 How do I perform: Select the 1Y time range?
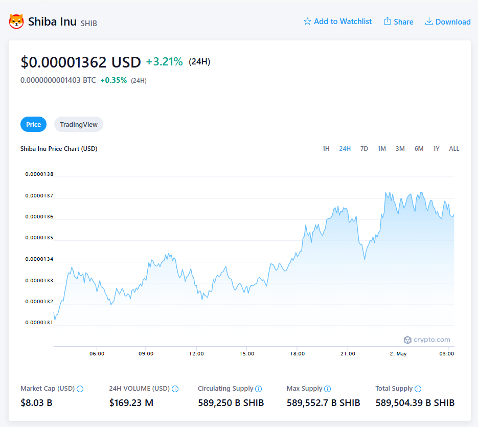[436, 149]
